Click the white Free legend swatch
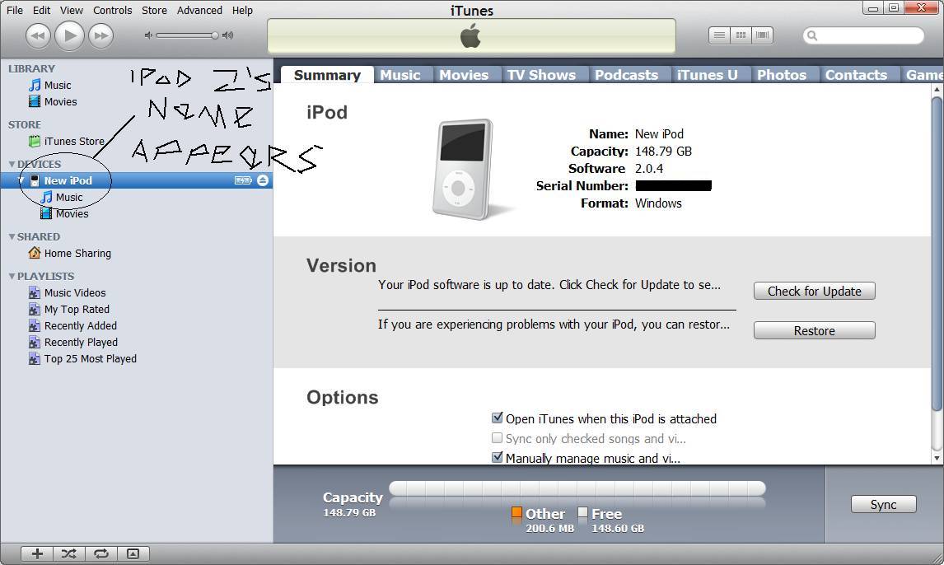This screenshot has height=565, width=944. point(582,513)
